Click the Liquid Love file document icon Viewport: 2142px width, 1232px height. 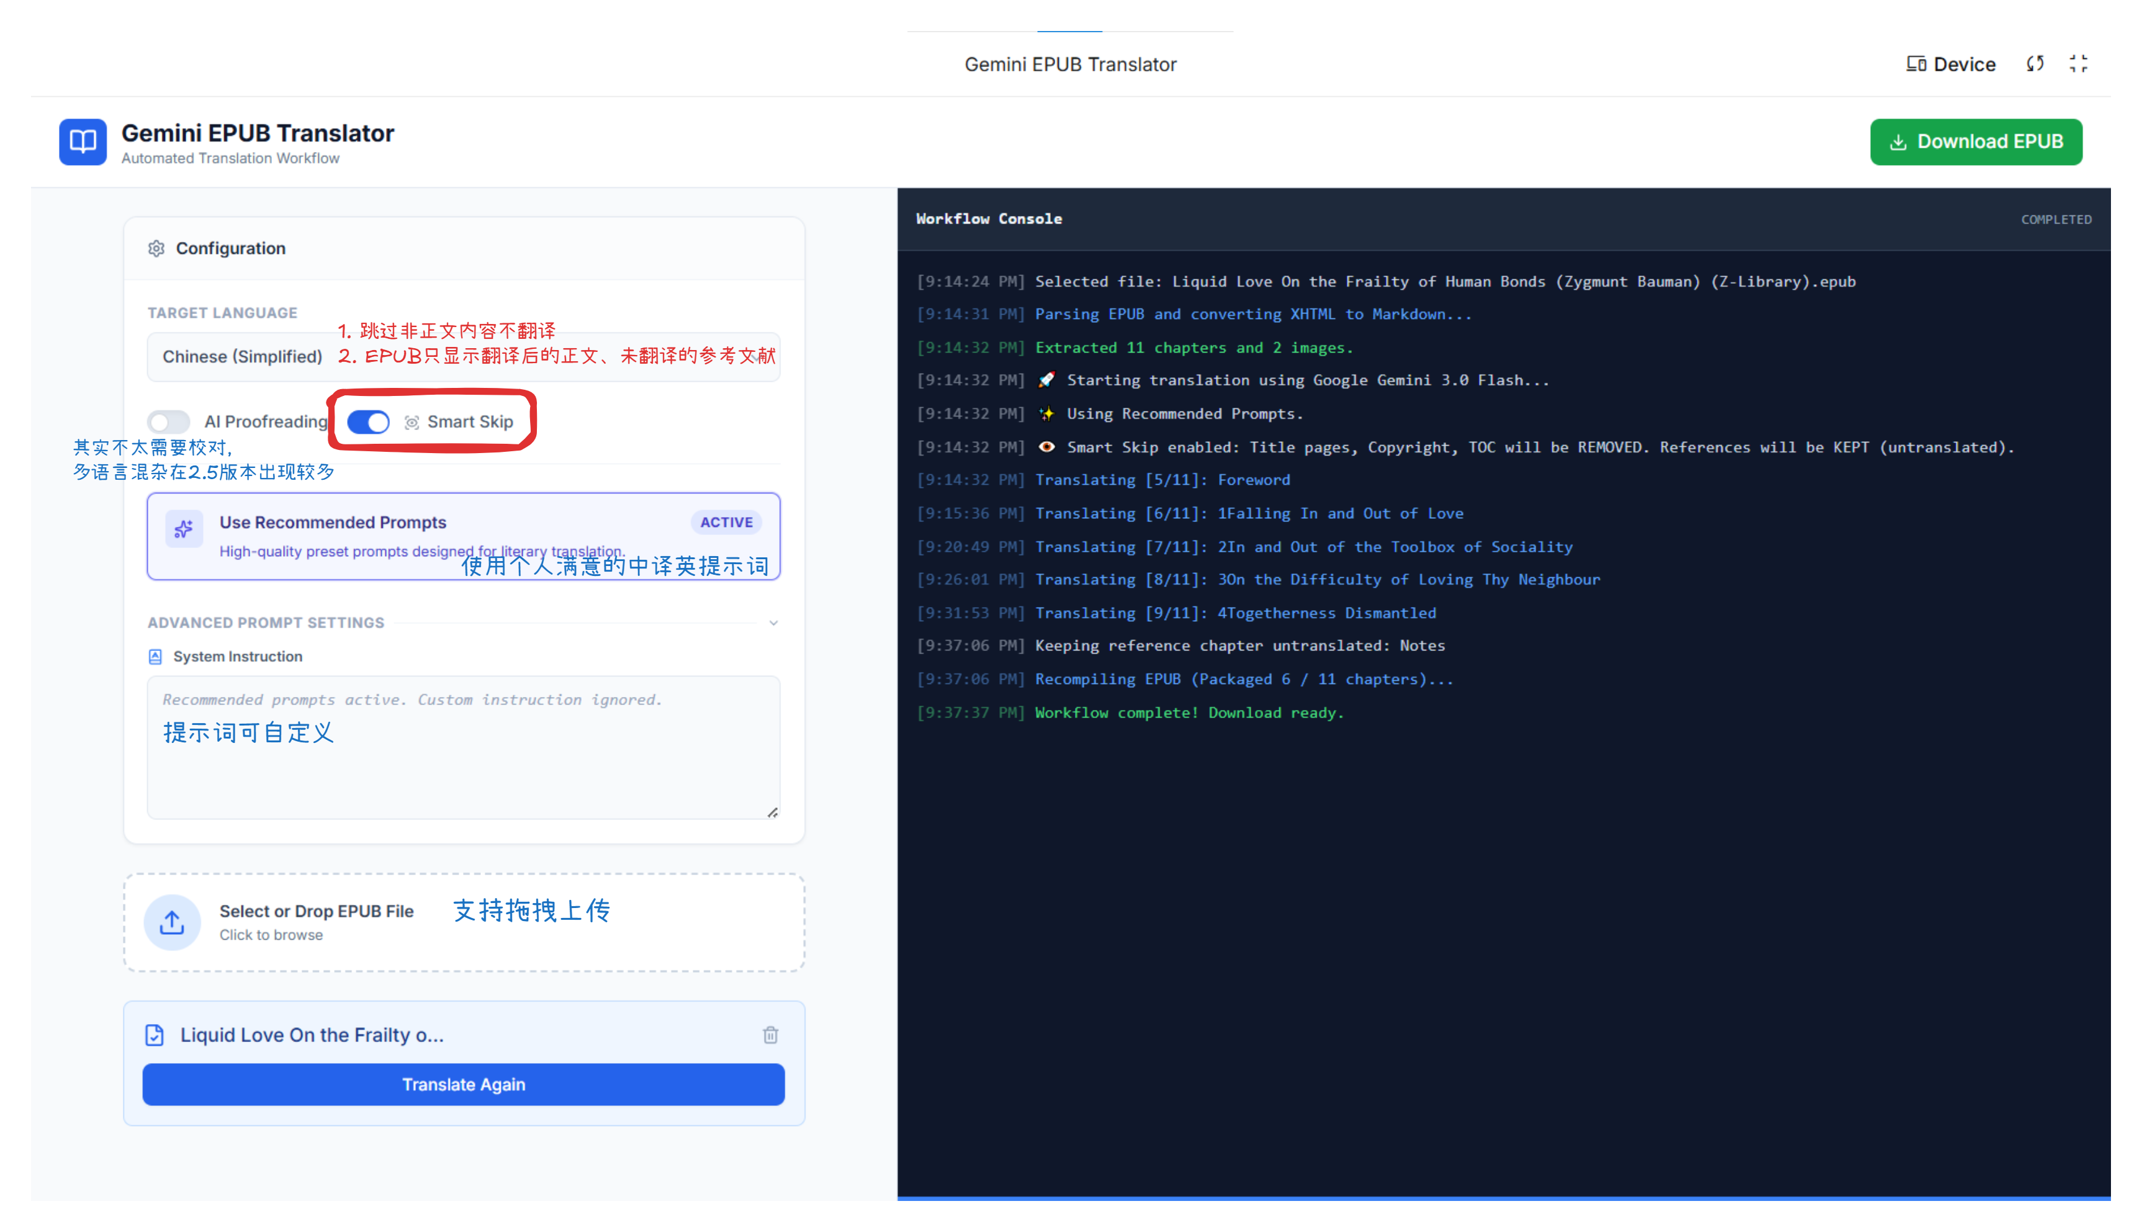click(x=154, y=1035)
